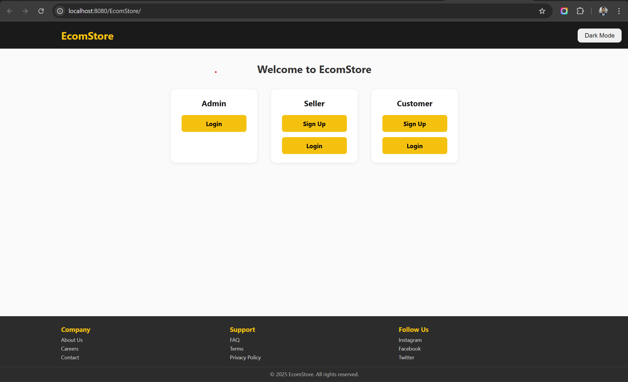Open the Careers link
This screenshot has height=382, width=628.
point(70,349)
